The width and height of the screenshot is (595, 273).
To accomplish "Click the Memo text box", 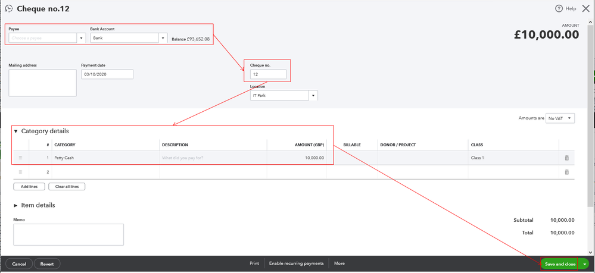I will 68,234.
